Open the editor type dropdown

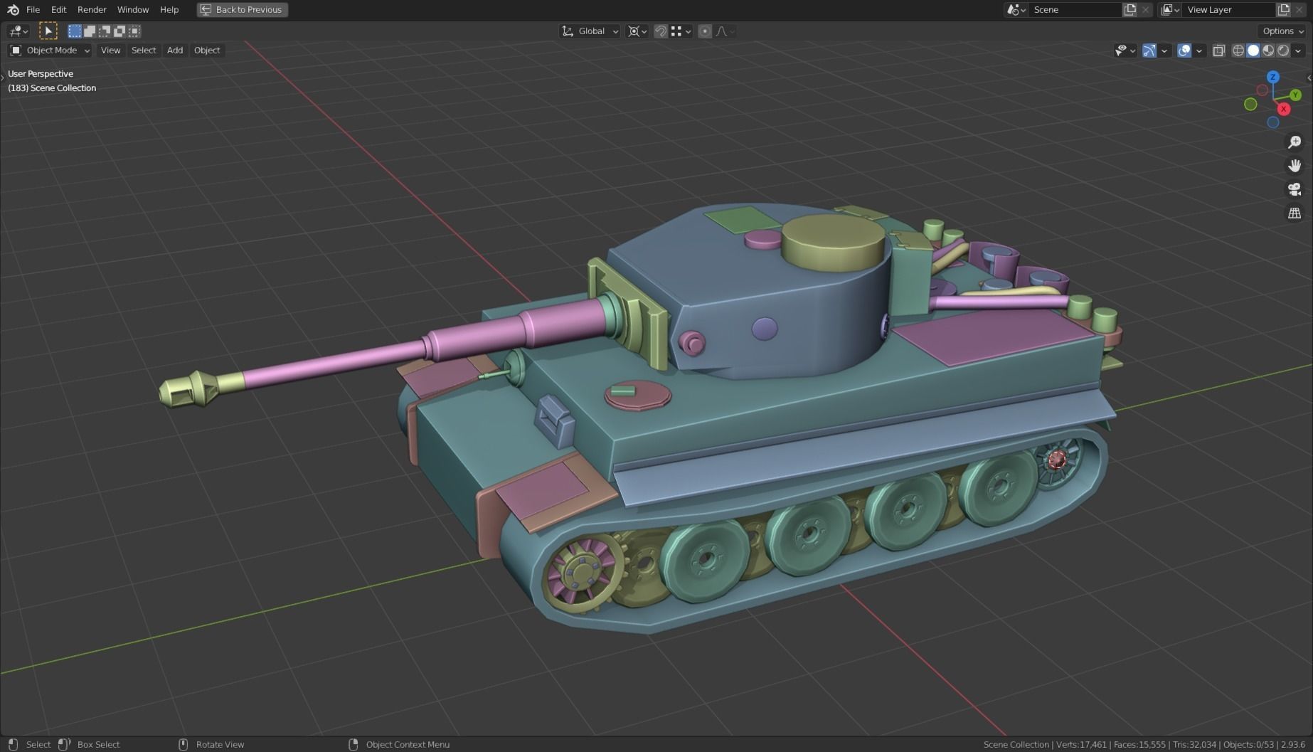18,31
